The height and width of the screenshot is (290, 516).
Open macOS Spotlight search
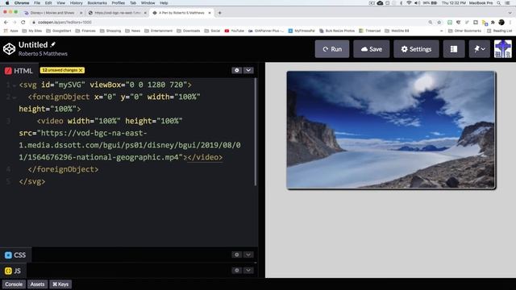coord(499,3)
